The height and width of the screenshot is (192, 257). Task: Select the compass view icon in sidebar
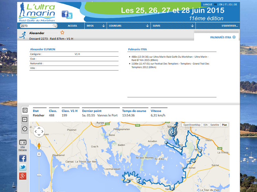click(x=24, y=129)
